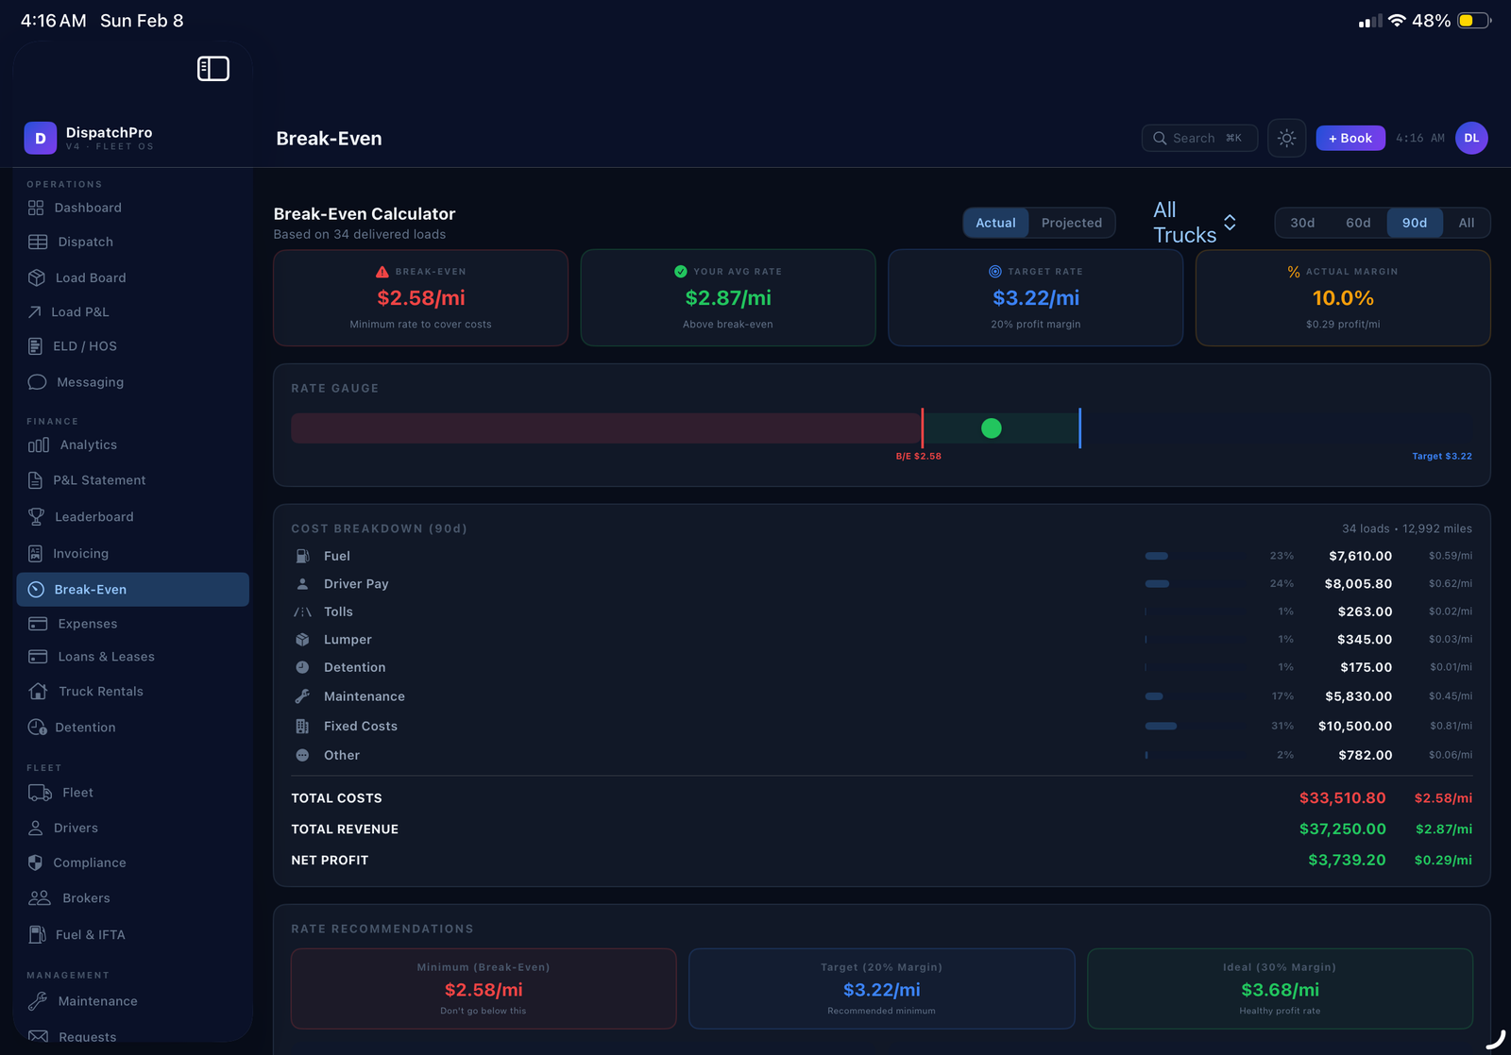Click the Target 20% Margin rate card

pos(881,988)
